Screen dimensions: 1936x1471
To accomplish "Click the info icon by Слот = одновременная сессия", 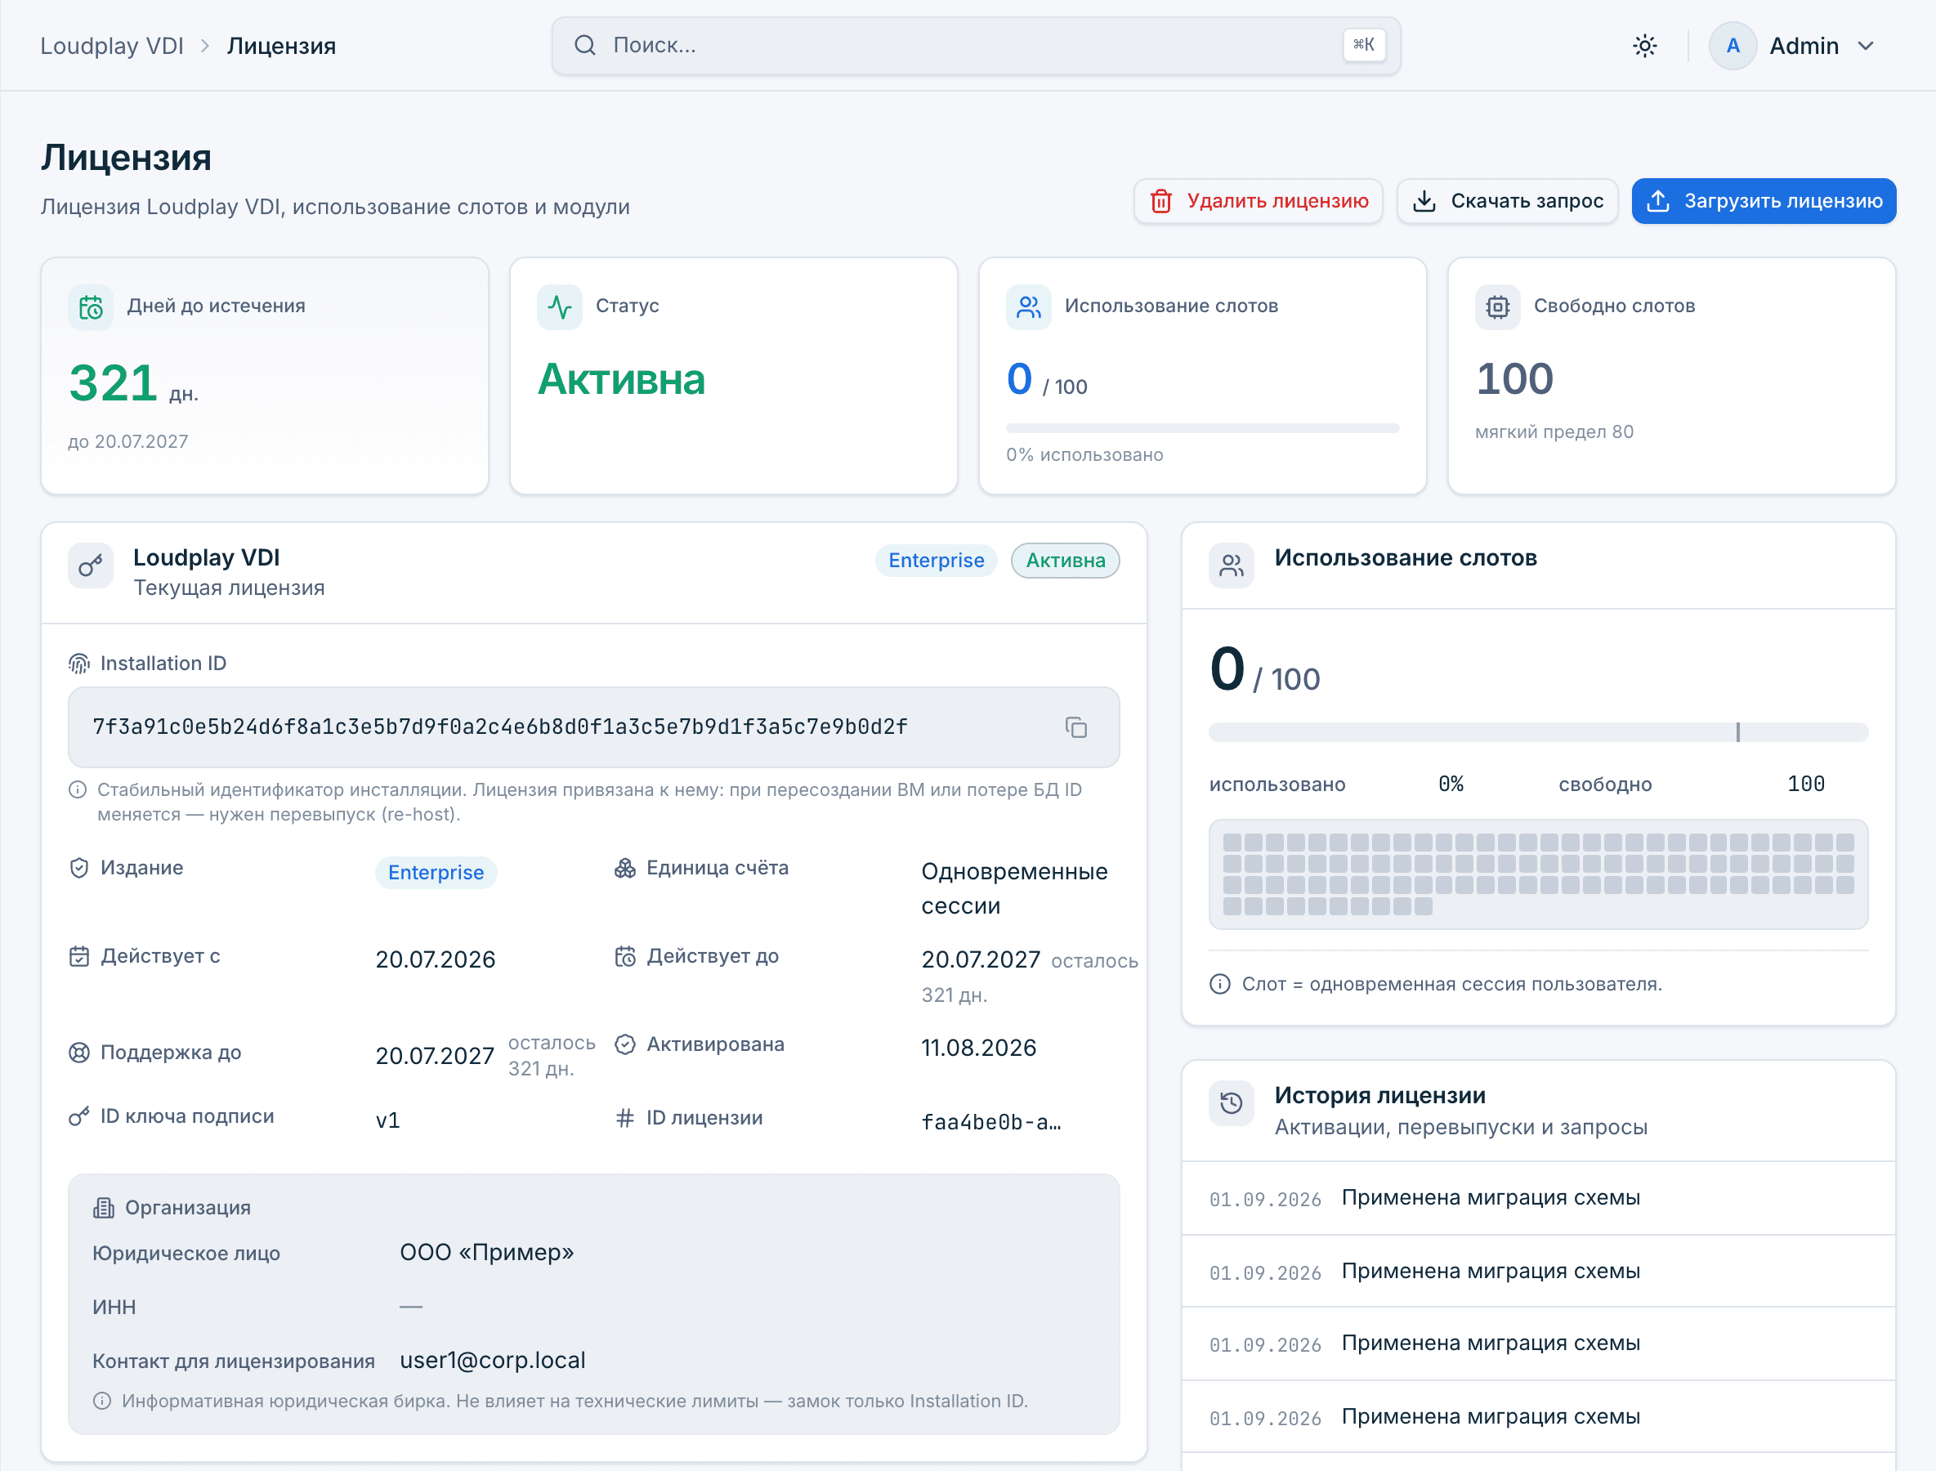I will pyautogui.click(x=1220, y=984).
